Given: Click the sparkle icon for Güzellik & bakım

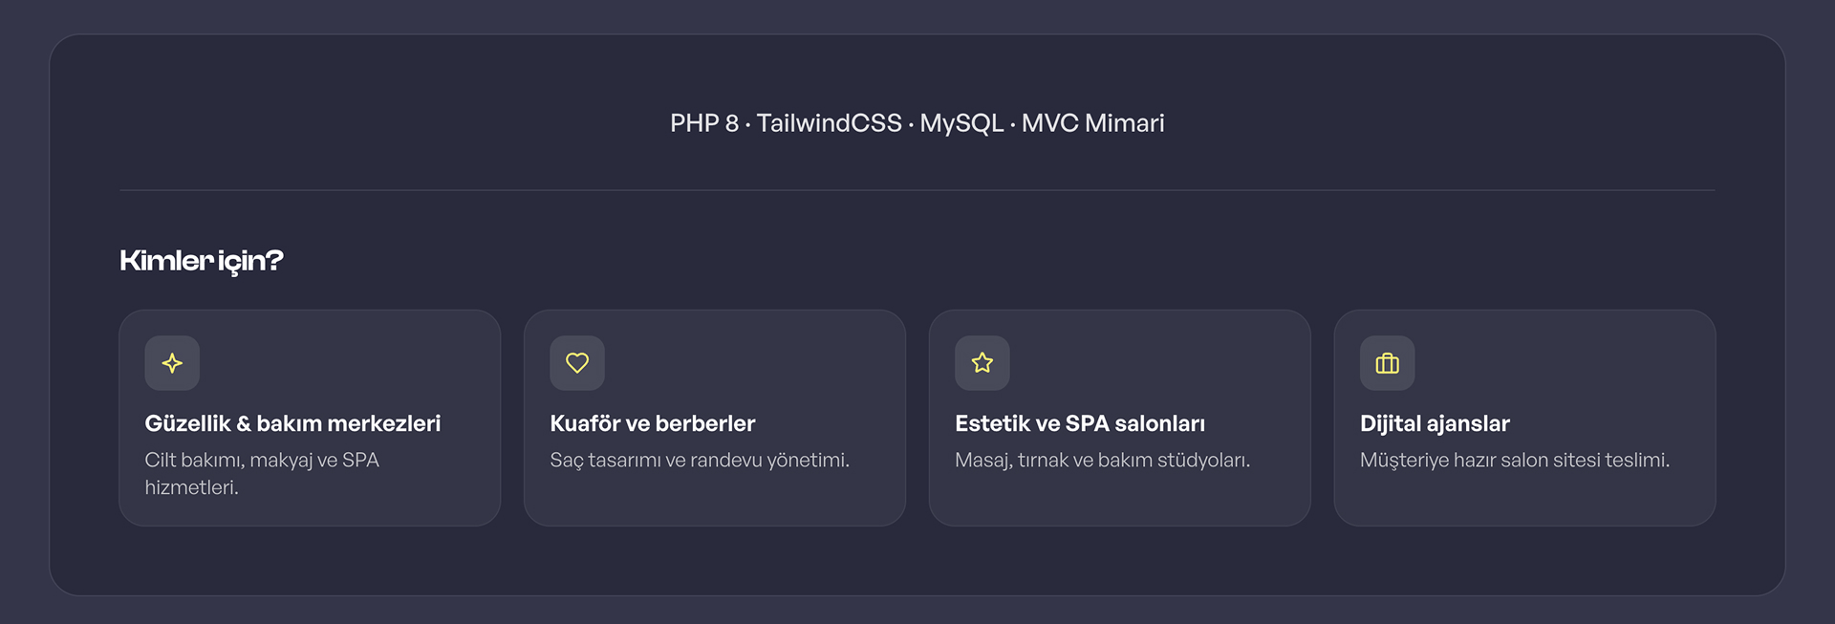Looking at the screenshot, I should coord(172,363).
